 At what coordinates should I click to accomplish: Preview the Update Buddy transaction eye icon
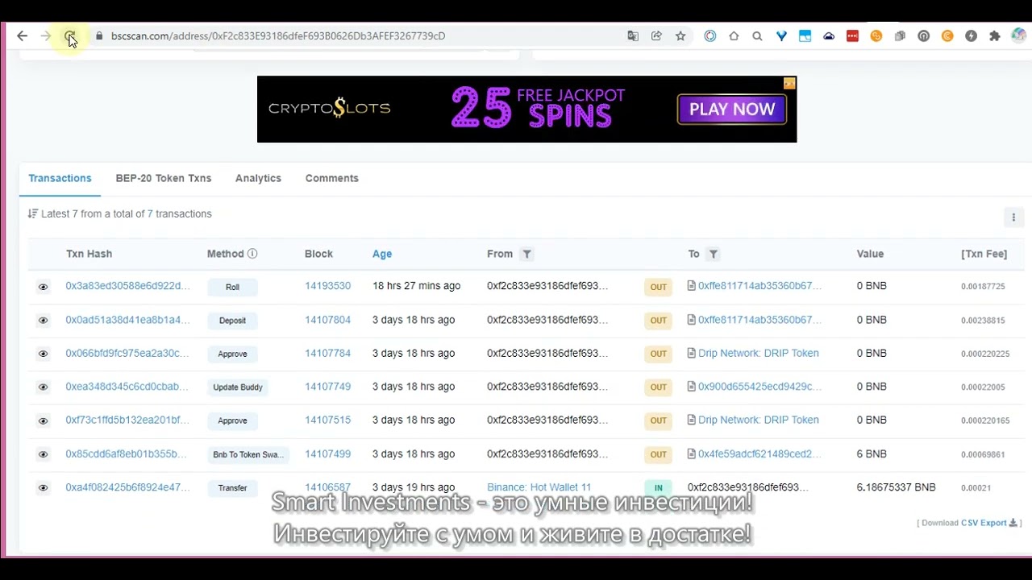(44, 387)
